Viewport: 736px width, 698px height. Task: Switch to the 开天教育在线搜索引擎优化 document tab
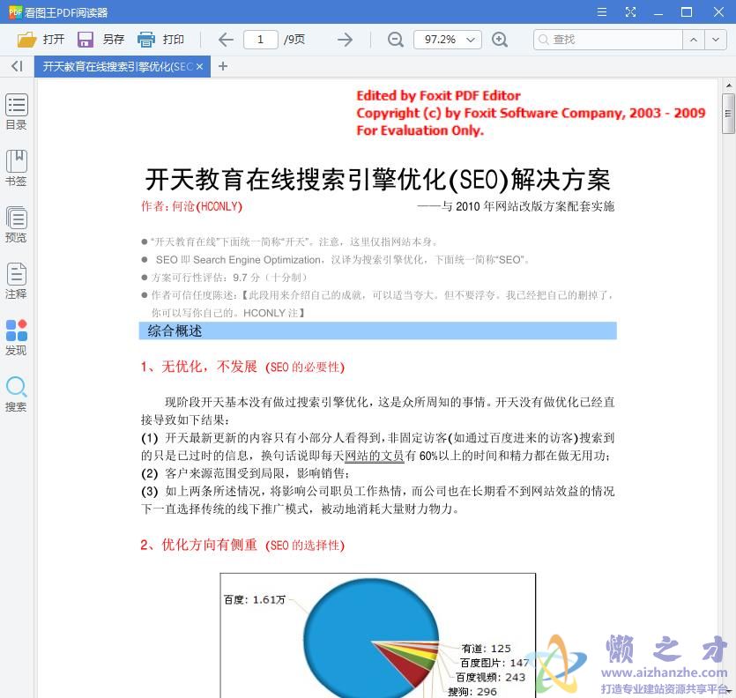(115, 66)
